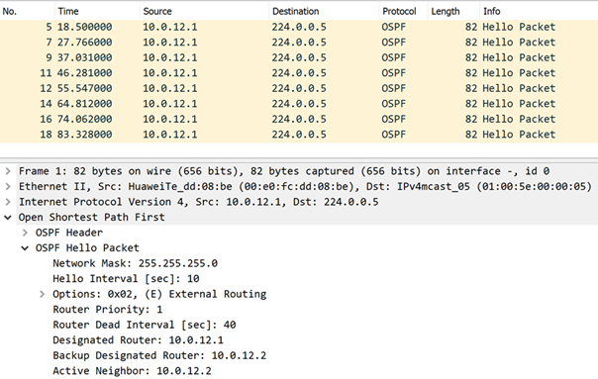The width and height of the screenshot is (598, 379).
Task: Sort packets by the Time column
Action: coord(97,11)
